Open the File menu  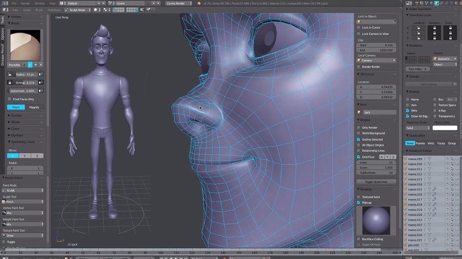click(x=14, y=3)
